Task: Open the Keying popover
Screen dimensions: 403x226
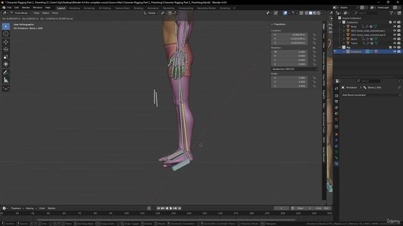Action: tap(31, 208)
